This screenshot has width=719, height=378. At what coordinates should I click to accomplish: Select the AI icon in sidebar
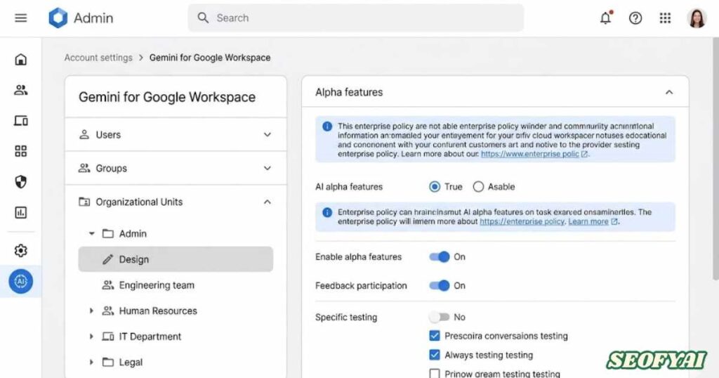tap(20, 281)
